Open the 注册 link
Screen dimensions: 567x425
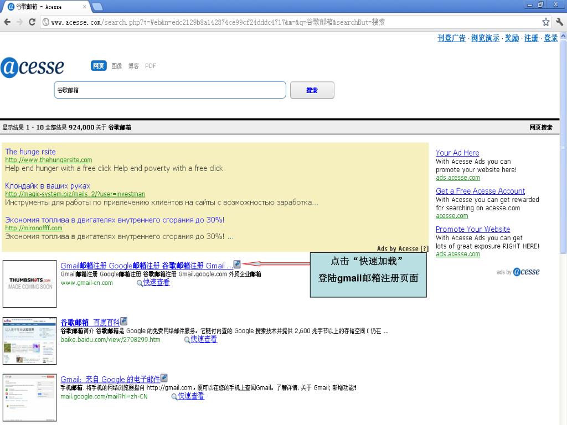[532, 38]
